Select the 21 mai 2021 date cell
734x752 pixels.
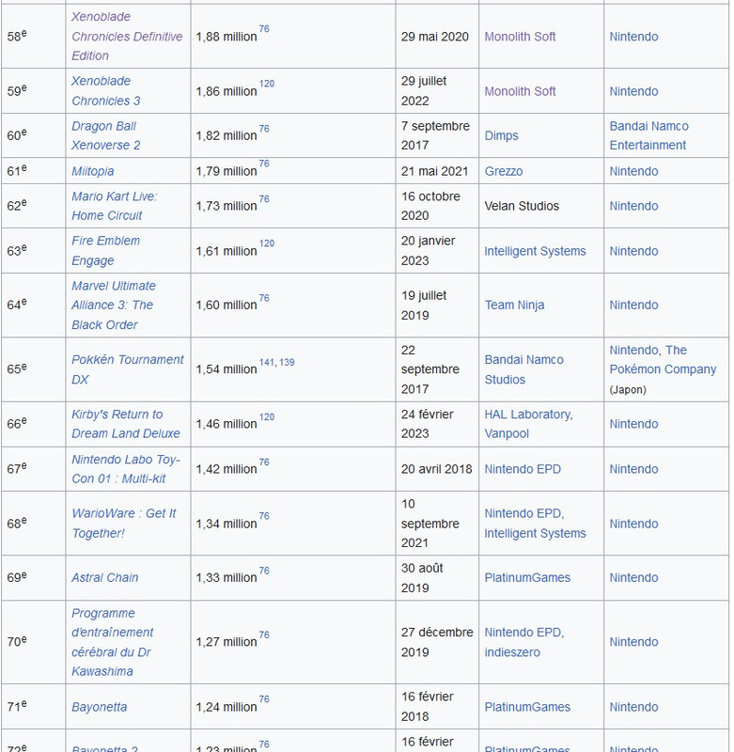[x=435, y=171]
